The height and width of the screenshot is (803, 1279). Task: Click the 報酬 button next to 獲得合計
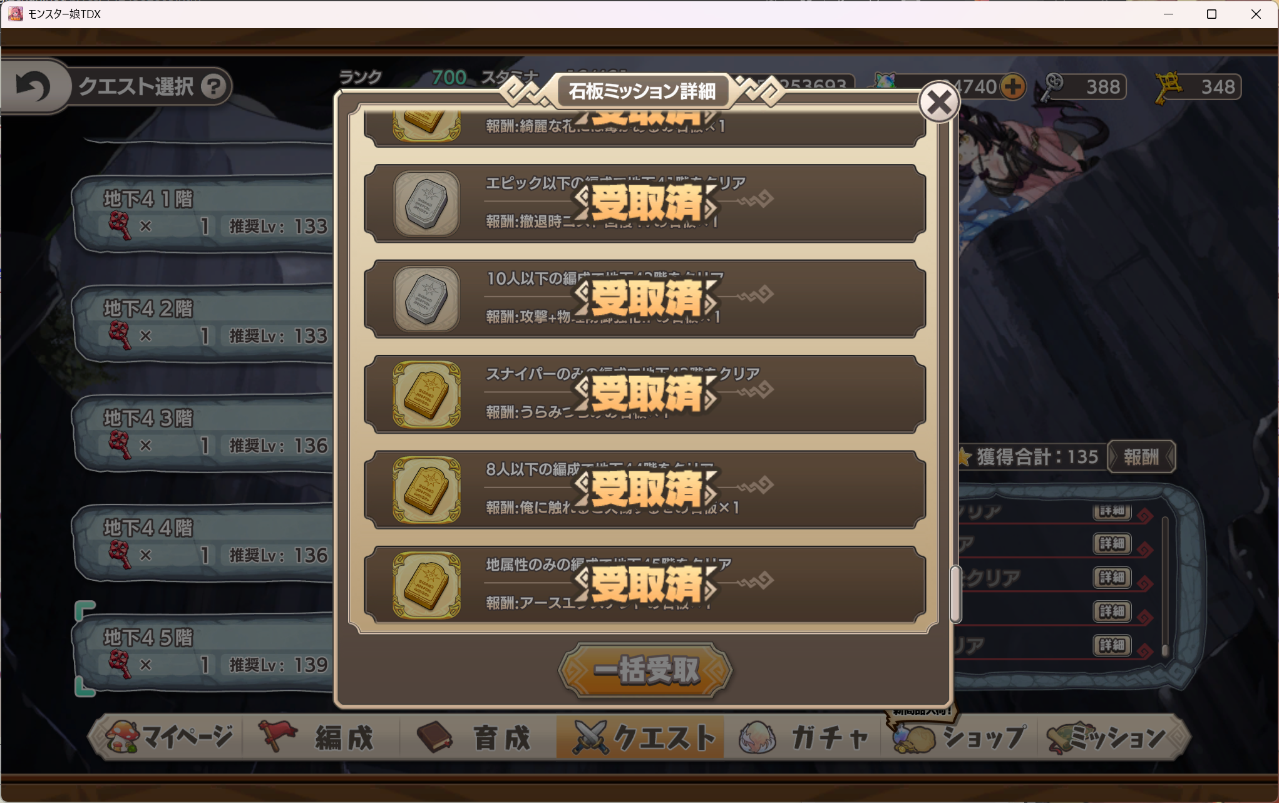pyautogui.click(x=1141, y=457)
